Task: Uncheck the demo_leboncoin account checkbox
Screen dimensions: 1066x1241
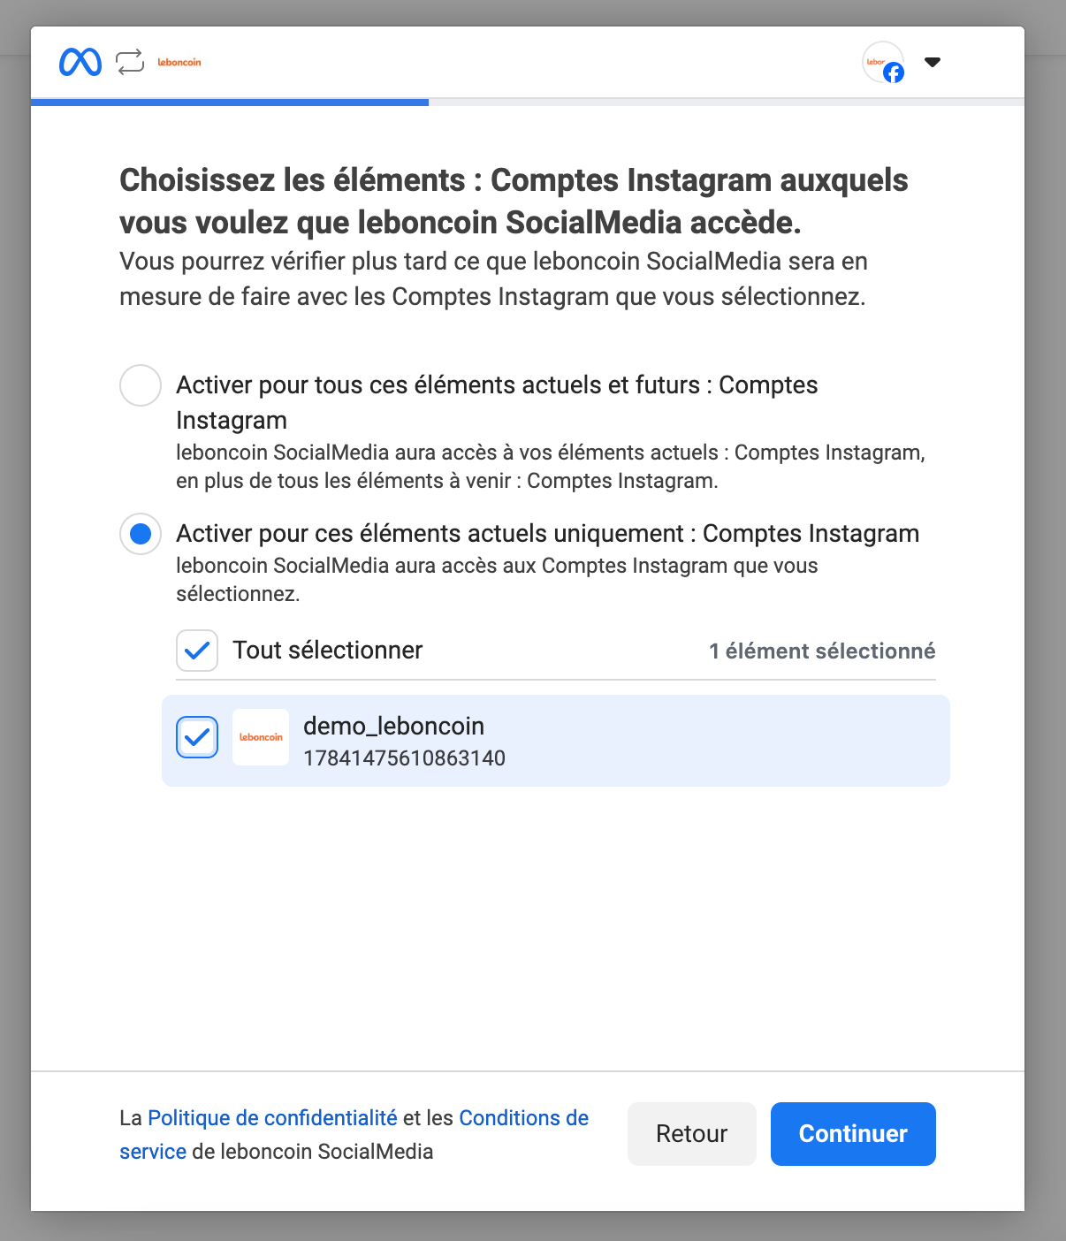Action: pos(197,737)
